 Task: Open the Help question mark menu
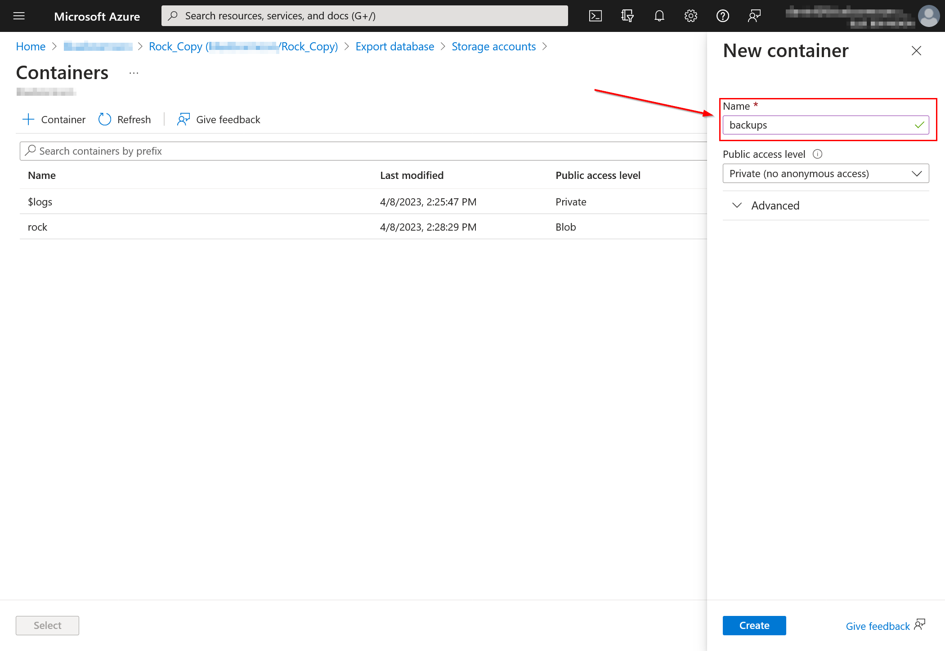(x=722, y=16)
